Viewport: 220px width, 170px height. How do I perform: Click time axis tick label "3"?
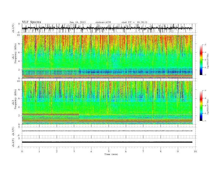click(74, 151)
